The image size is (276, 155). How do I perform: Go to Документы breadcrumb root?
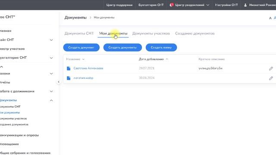pos(75,18)
